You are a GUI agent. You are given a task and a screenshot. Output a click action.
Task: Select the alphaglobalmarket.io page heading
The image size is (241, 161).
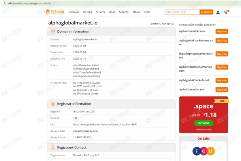[x=73, y=23]
